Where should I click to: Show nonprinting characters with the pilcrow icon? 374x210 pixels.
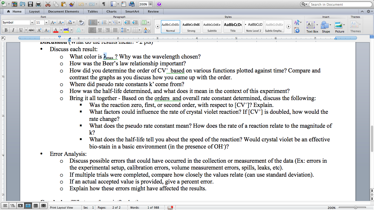(104, 4)
